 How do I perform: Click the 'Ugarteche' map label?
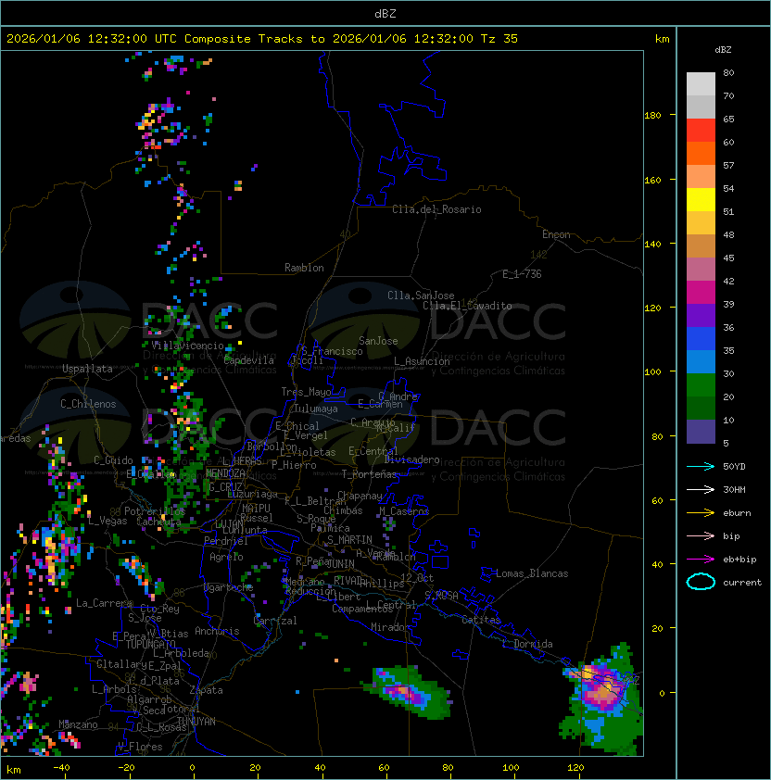229,587
